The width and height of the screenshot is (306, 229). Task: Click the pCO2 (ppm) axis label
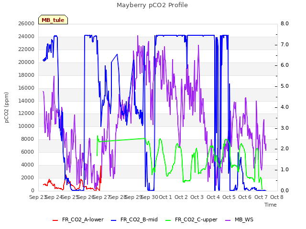coord(7,107)
